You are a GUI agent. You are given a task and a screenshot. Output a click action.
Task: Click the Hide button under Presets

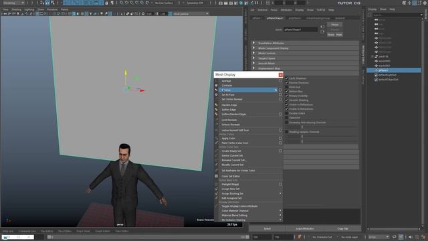(339, 35)
